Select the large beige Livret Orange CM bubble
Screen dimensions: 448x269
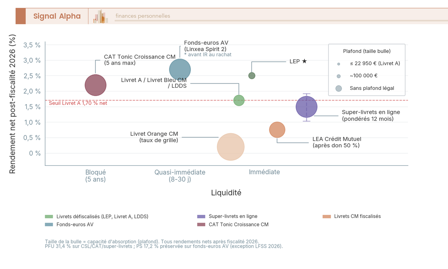231,147
